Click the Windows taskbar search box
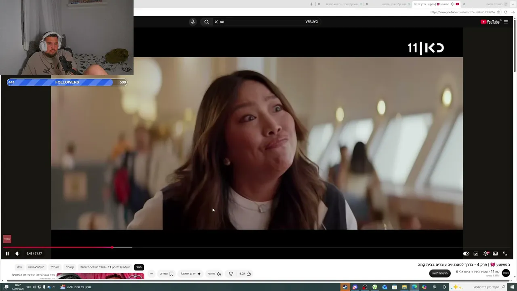The width and height of the screenshot is (517, 291). click(x=479, y=287)
